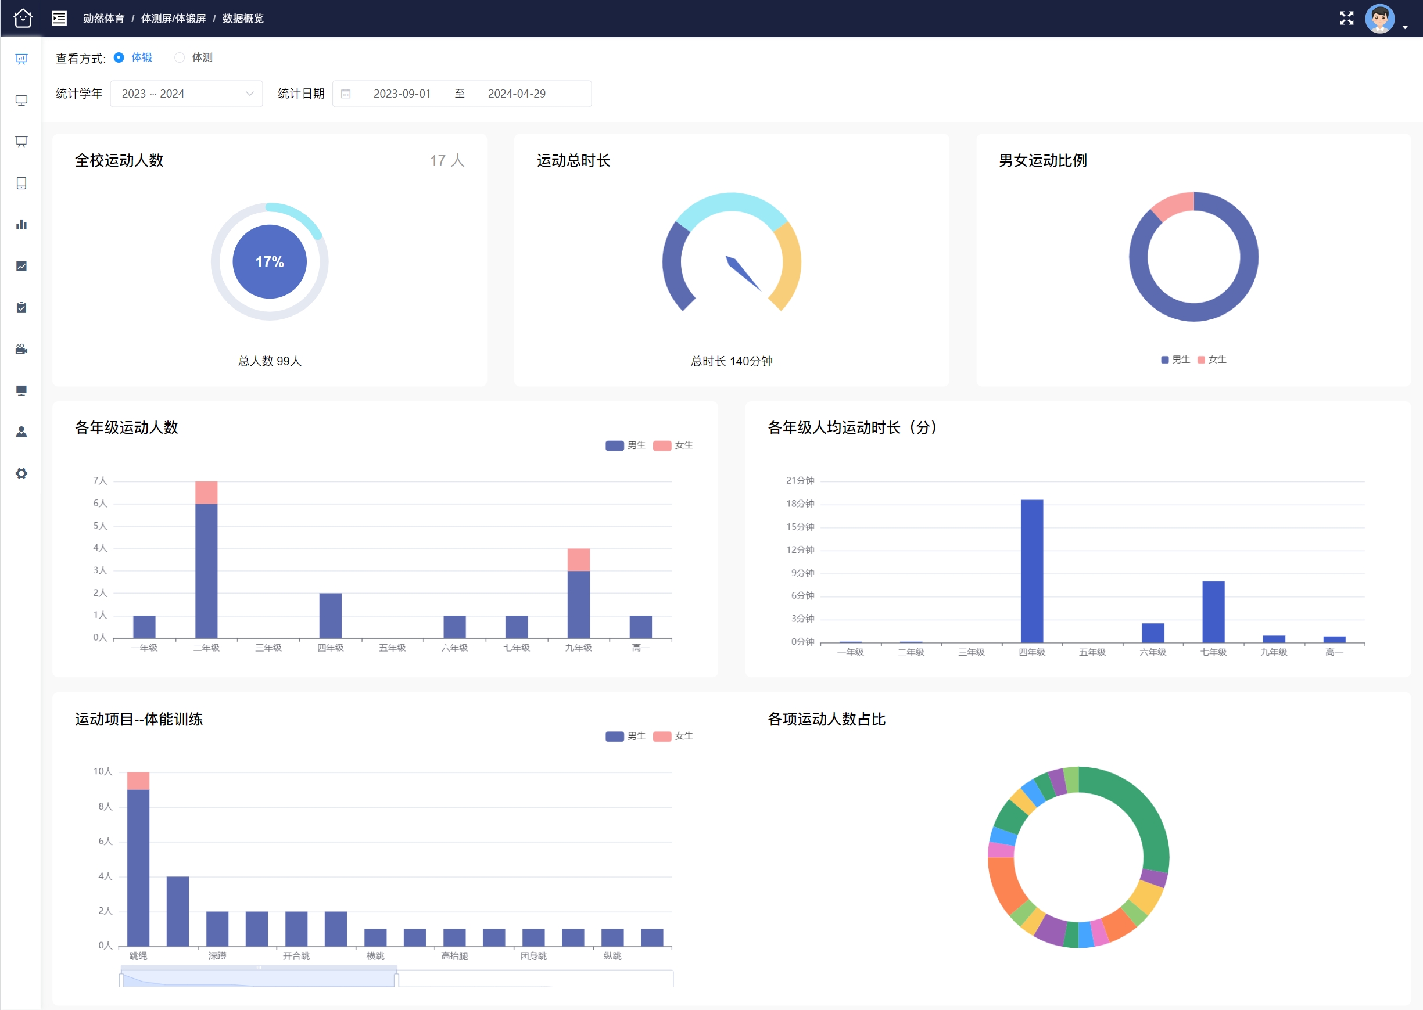Viewport: 1423px width, 1010px height.
Task: Go to 体测屏/体锻屏 breadcrumb
Action: (173, 19)
